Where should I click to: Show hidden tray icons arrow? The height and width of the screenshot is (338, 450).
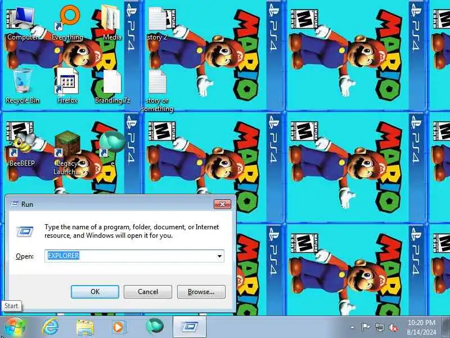[353, 327]
